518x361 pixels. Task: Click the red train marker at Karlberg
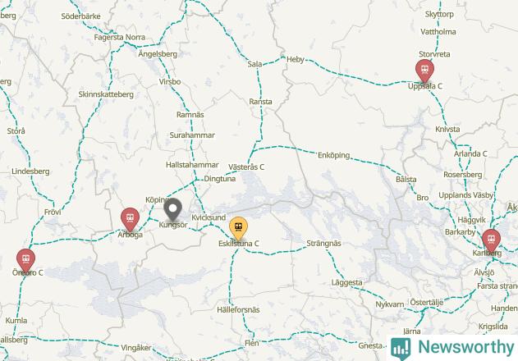coord(491,240)
